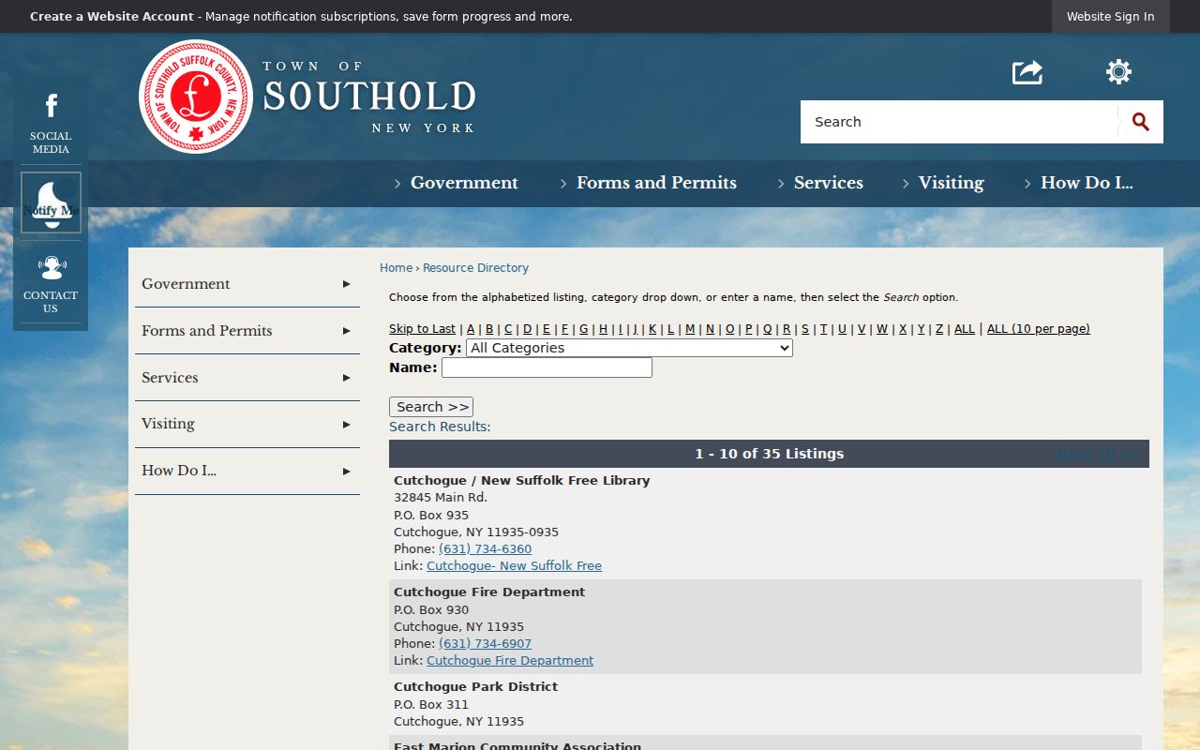Open the Services top menu
1200x750 pixels.
tap(829, 183)
